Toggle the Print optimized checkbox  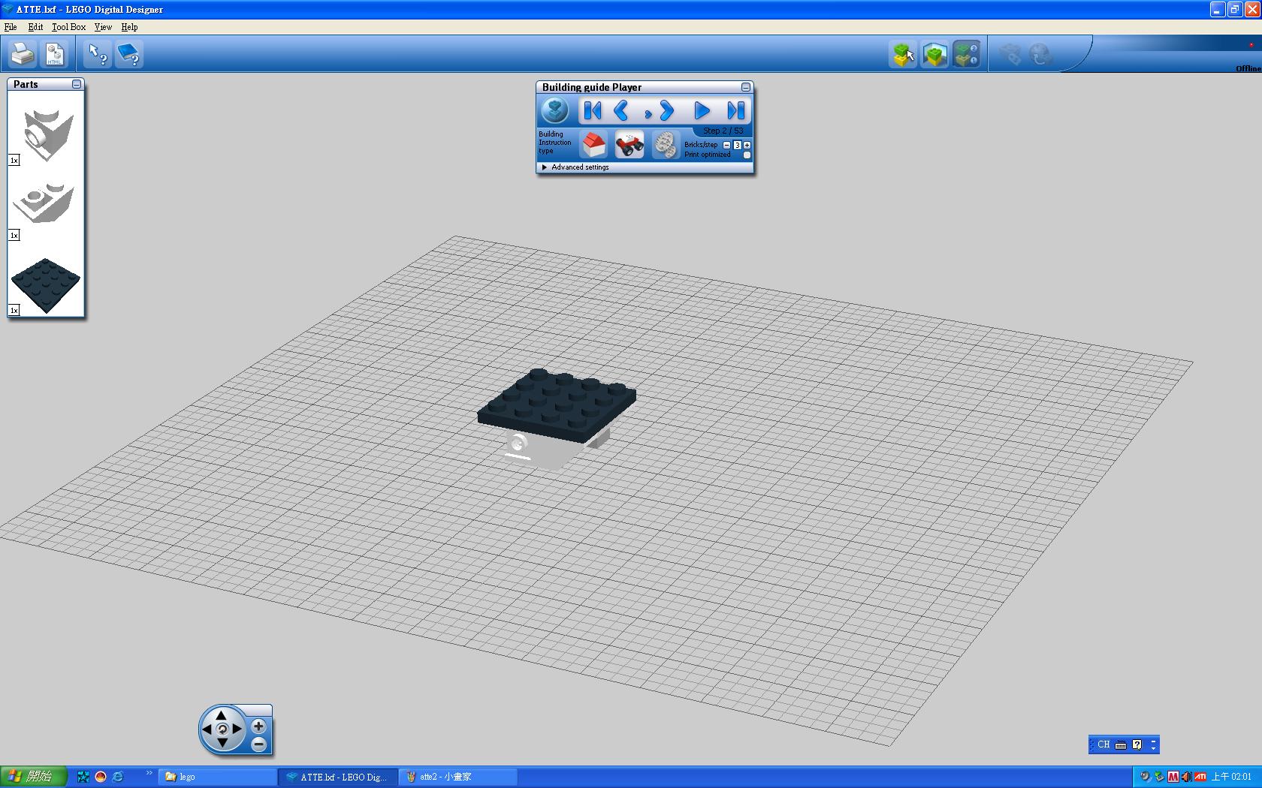point(747,155)
